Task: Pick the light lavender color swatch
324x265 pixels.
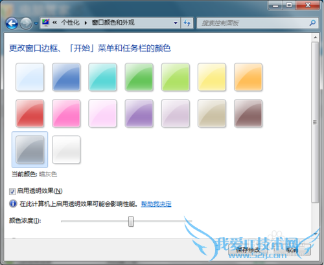Action: point(176,113)
